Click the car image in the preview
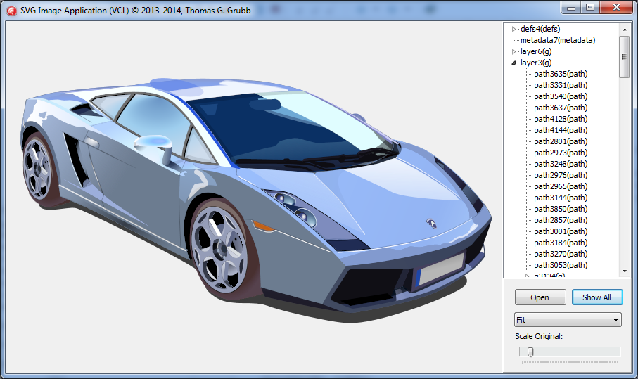This screenshot has width=638, height=379. click(253, 190)
